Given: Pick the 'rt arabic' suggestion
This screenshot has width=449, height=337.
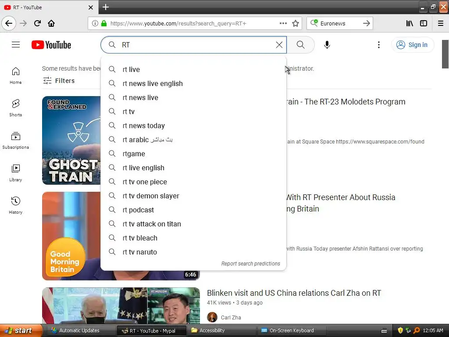Looking at the screenshot, I should tap(193, 140).
